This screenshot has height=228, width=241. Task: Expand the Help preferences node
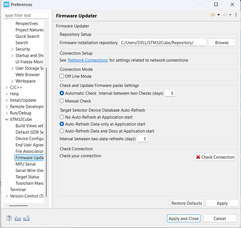pos(7,94)
